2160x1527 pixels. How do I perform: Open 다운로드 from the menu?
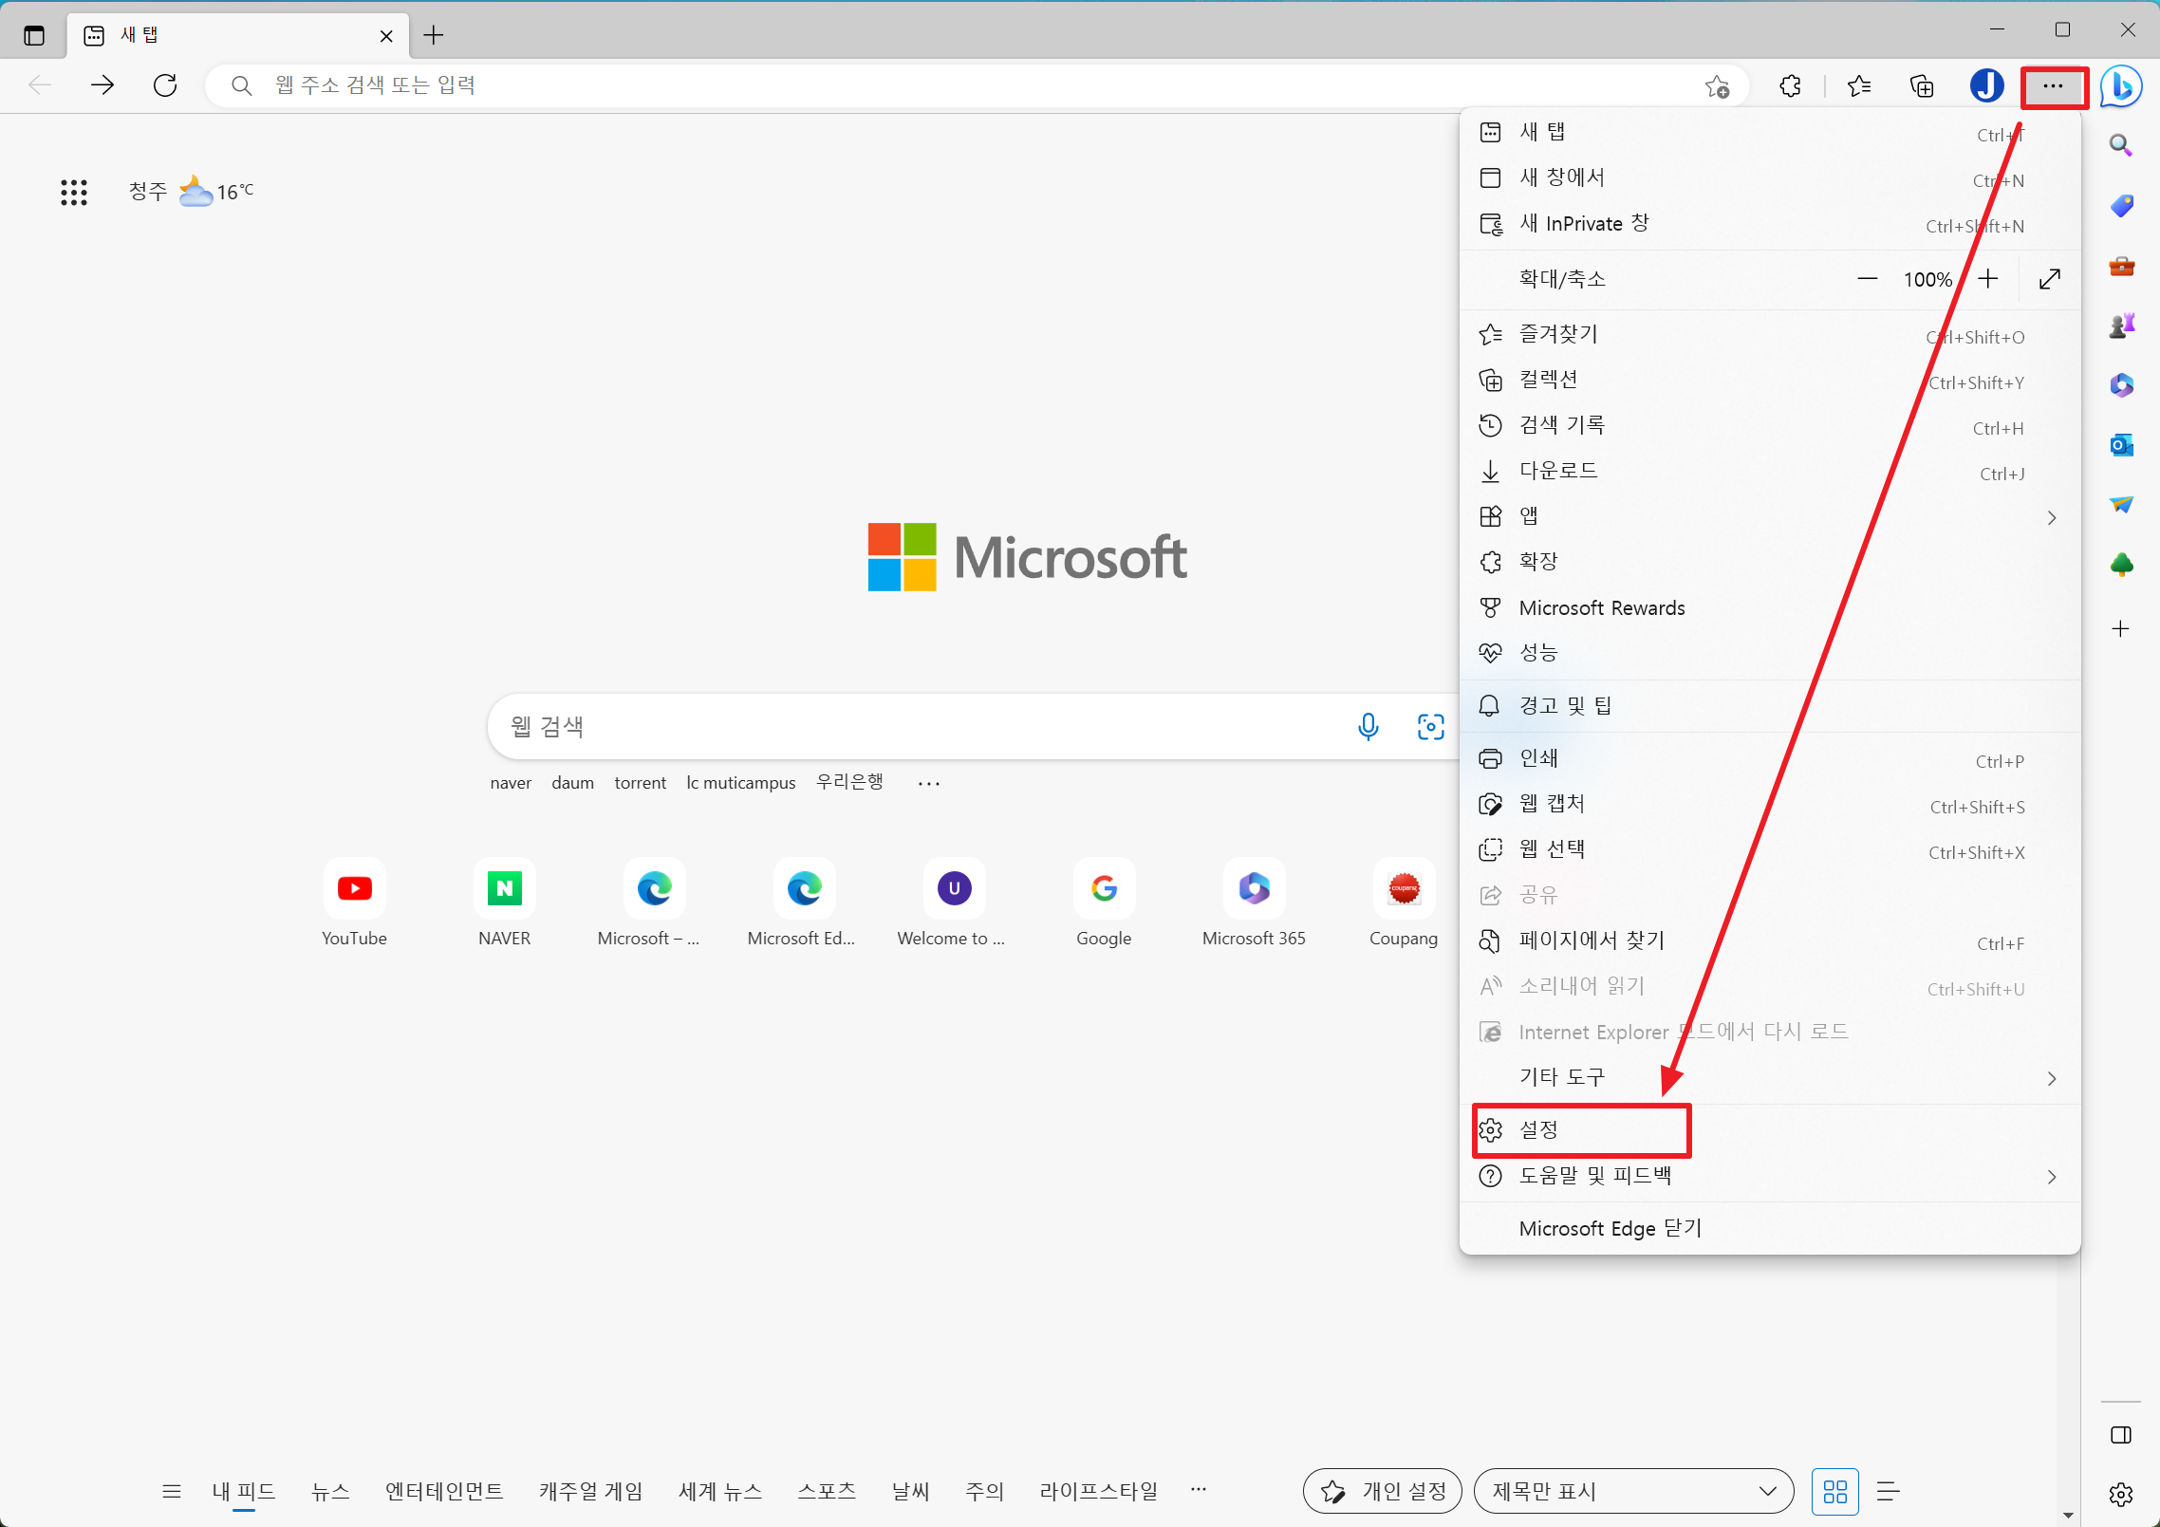(x=1770, y=471)
